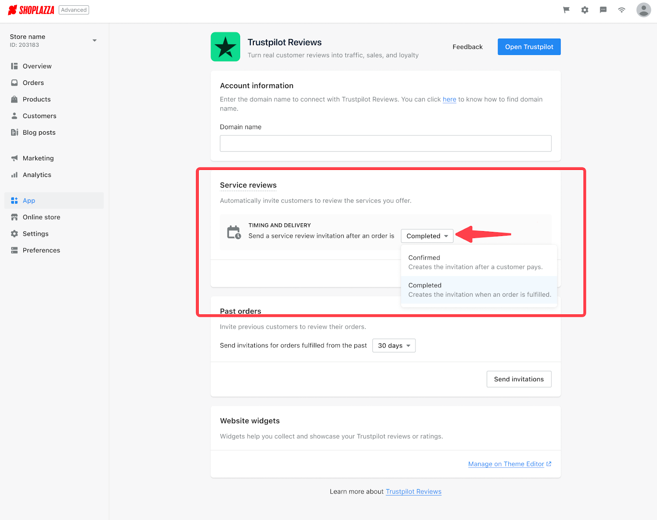Image resolution: width=657 pixels, height=520 pixels.
Task: Open the settings gear in top bar
Action: (x=585, y=10)
